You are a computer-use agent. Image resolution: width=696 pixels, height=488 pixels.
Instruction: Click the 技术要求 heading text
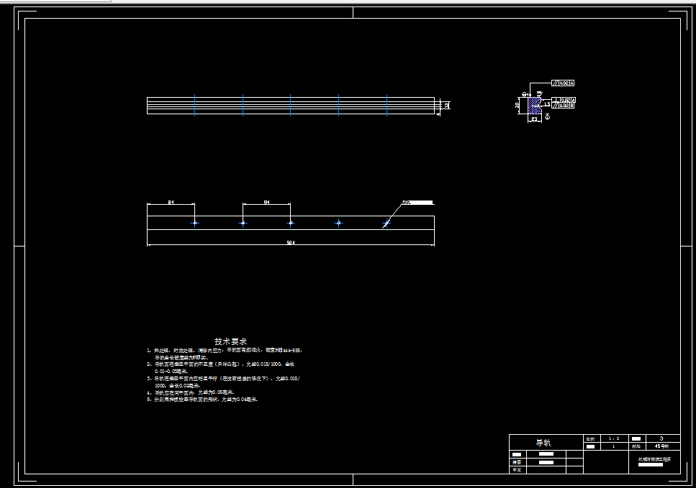(x=230, y=341)
